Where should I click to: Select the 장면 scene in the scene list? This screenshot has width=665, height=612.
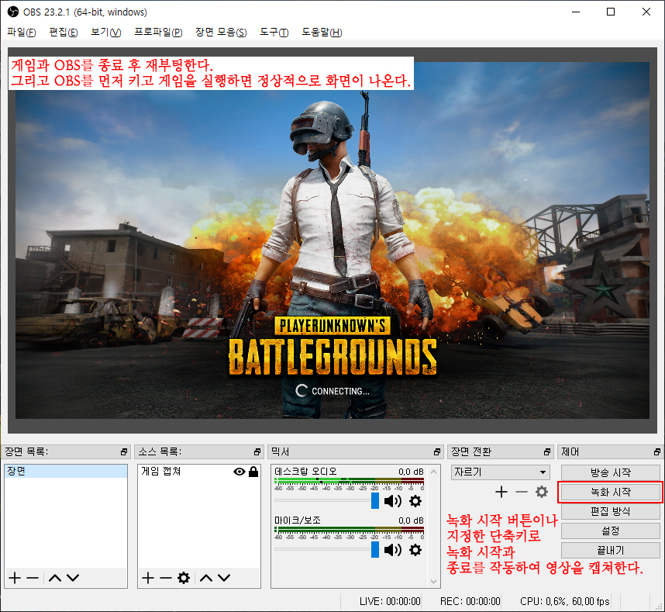[x=66, y=472]
